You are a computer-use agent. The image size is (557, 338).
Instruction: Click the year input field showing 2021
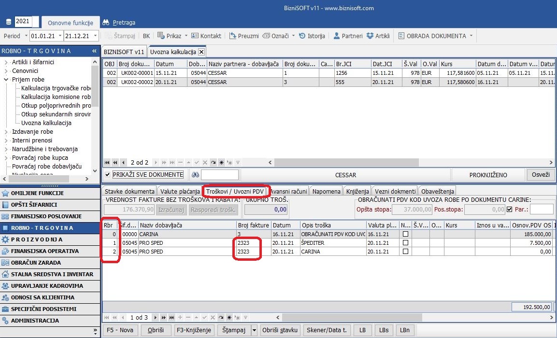pos(23,22)
